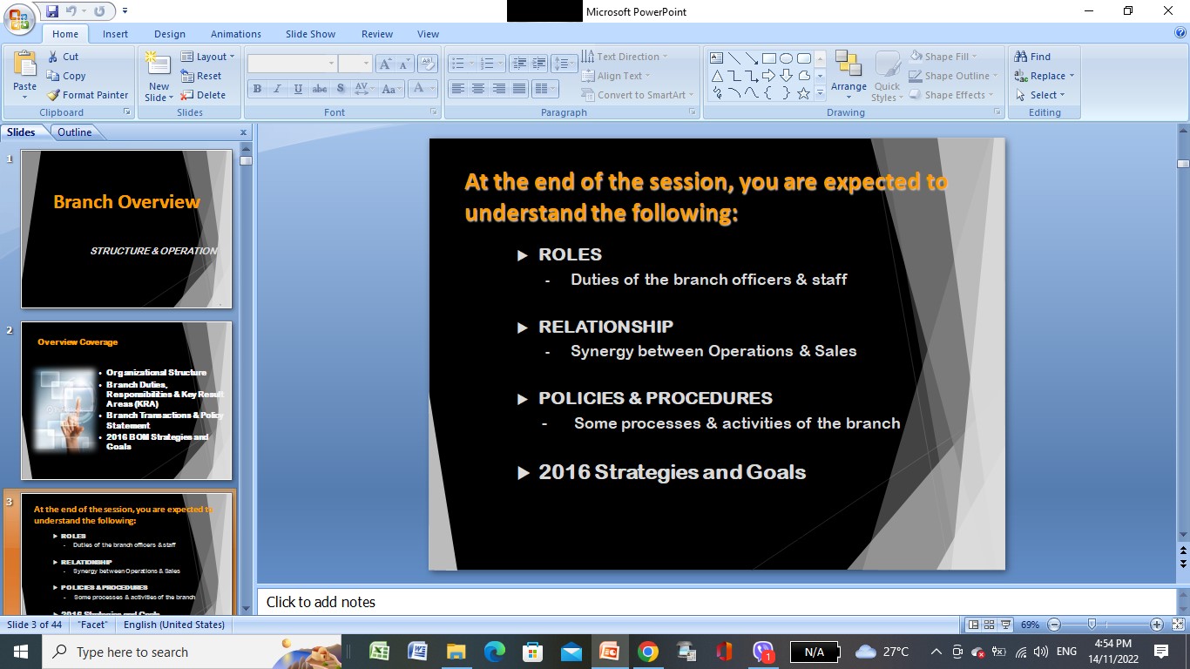Start Slide Show from status bar

pyautogui.click(x=1007, y=625)
